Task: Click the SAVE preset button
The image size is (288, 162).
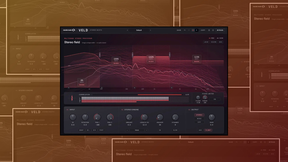Action: pyautogui.click(x=179, y=30)
